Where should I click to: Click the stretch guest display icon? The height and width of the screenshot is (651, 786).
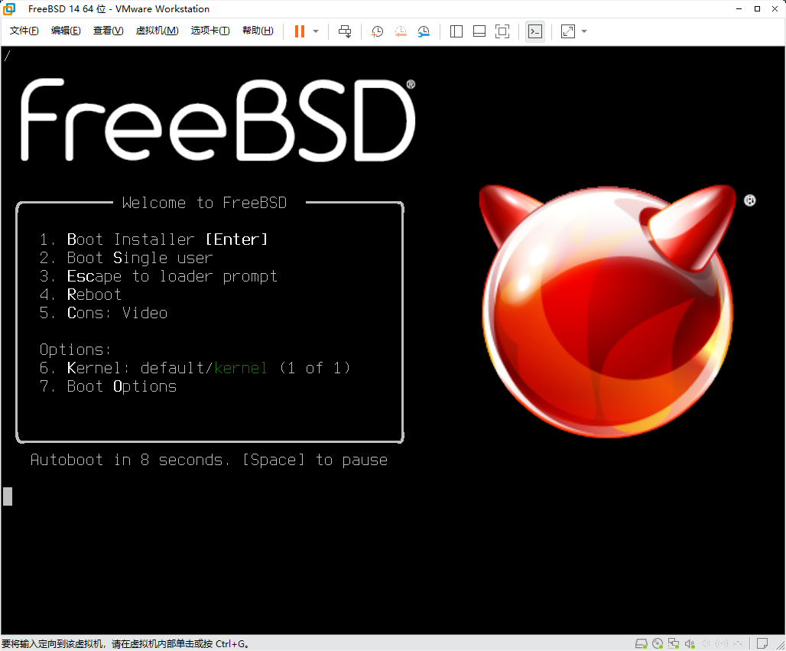tap(568, 31)
